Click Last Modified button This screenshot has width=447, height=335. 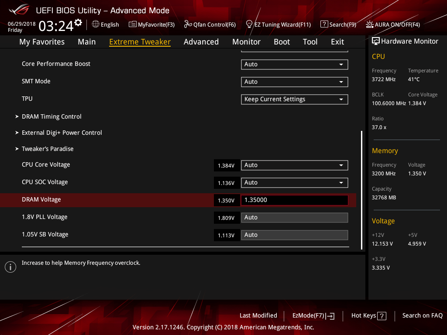tap(258, 316)
